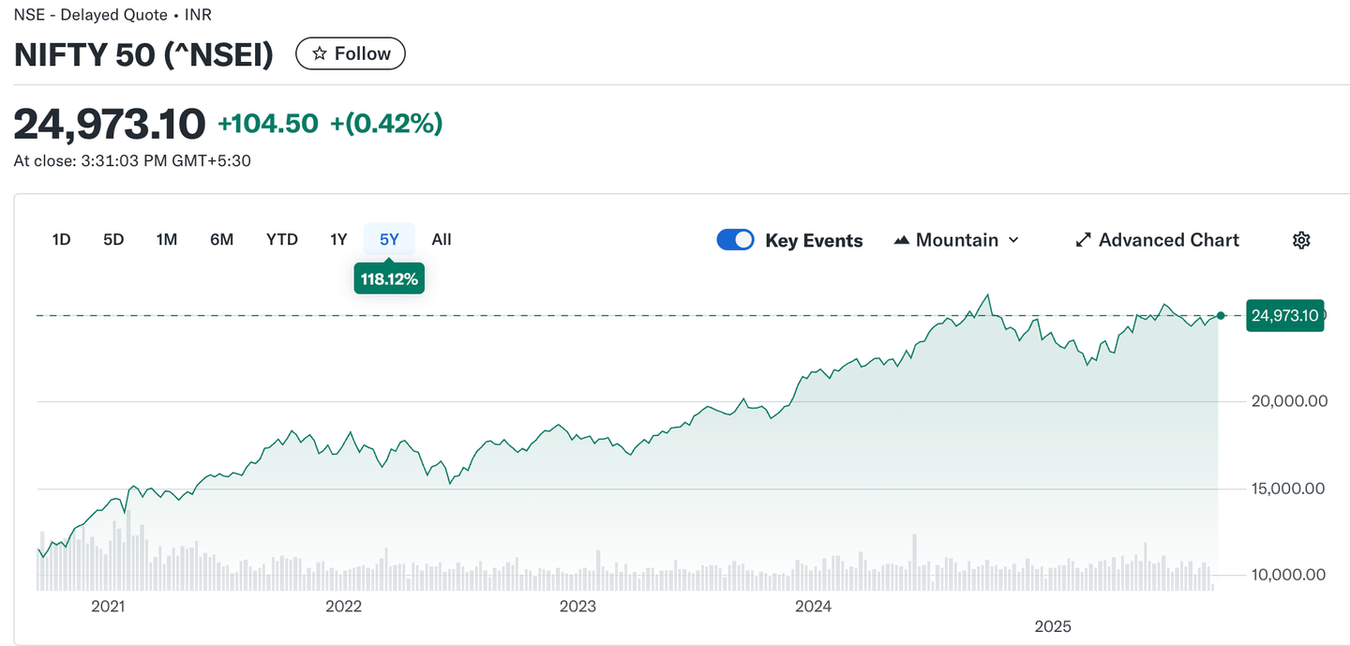Open the Advanced Chart link
Screen dimensions: 1350x646
1168,240
